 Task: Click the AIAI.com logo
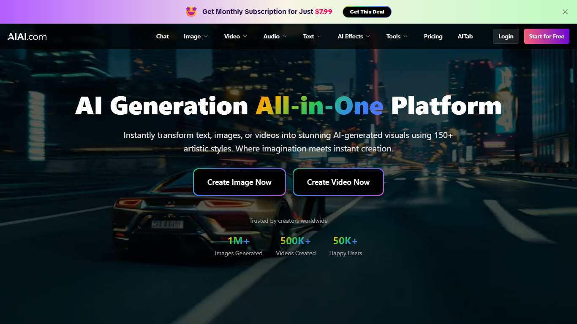[26, 36]
